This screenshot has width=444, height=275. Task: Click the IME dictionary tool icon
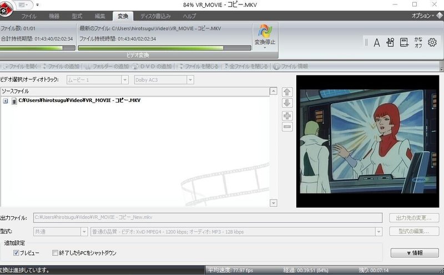click(x=404, y=43)
